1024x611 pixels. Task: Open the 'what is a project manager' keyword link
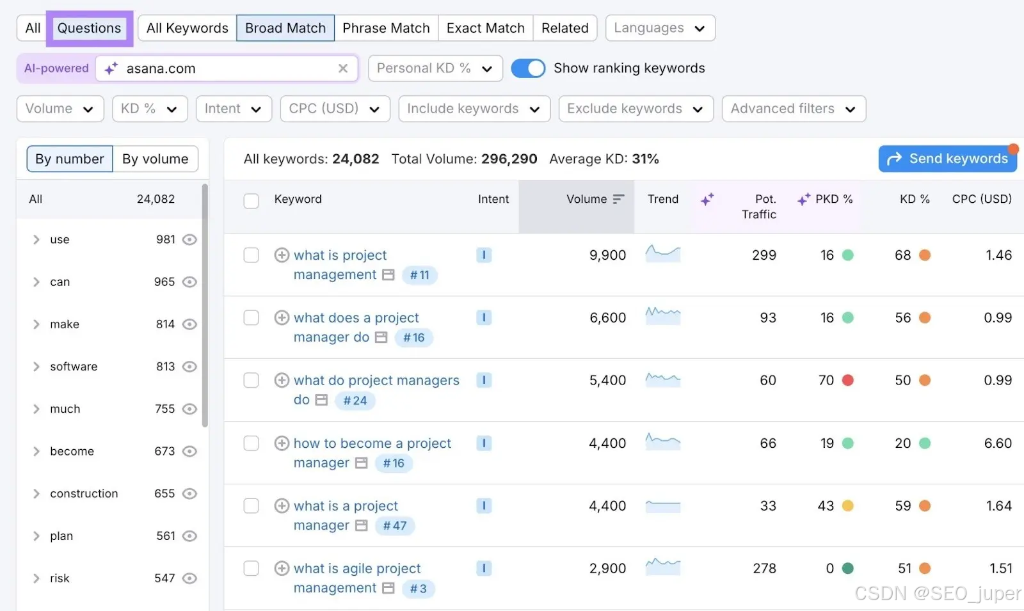(x=346, y=506)
